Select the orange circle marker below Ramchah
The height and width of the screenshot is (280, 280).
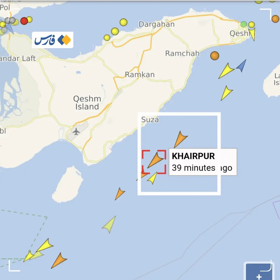215,55
